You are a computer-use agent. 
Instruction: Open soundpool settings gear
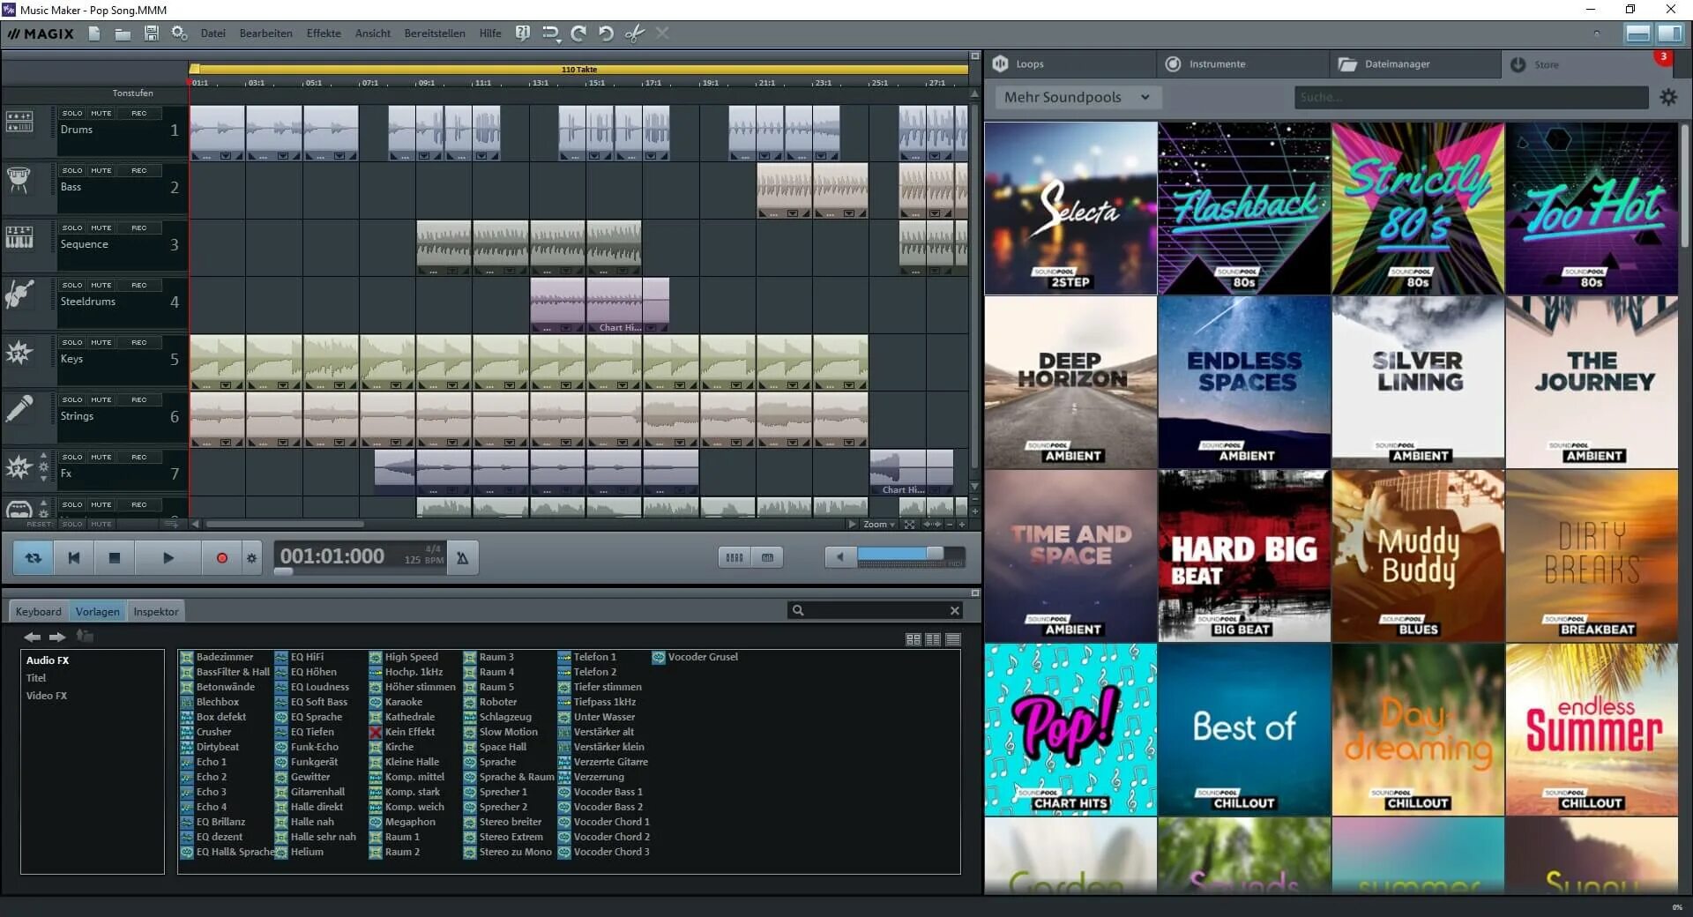(x=1668, y=97)
